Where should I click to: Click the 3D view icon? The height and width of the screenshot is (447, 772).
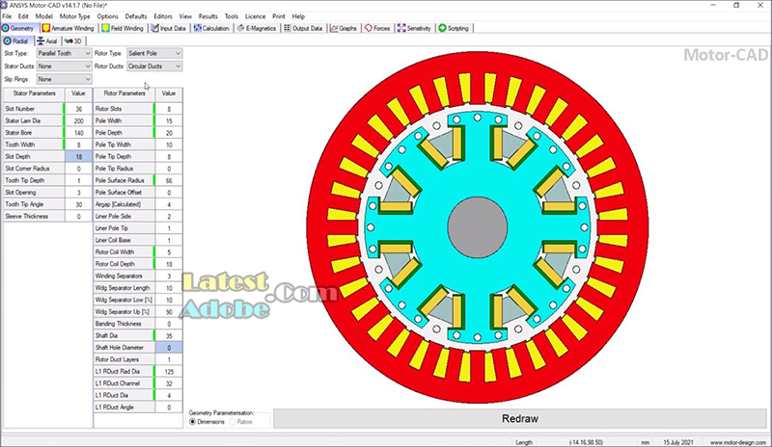pos(69,40)
